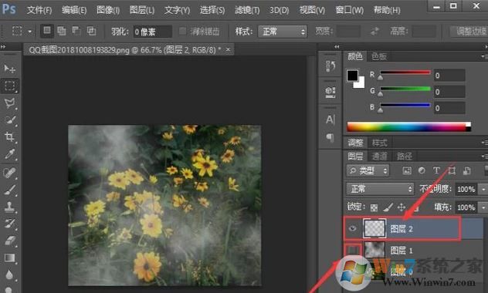Lock layer position icon
The image size is (488, 293).
tap(402, 207)
